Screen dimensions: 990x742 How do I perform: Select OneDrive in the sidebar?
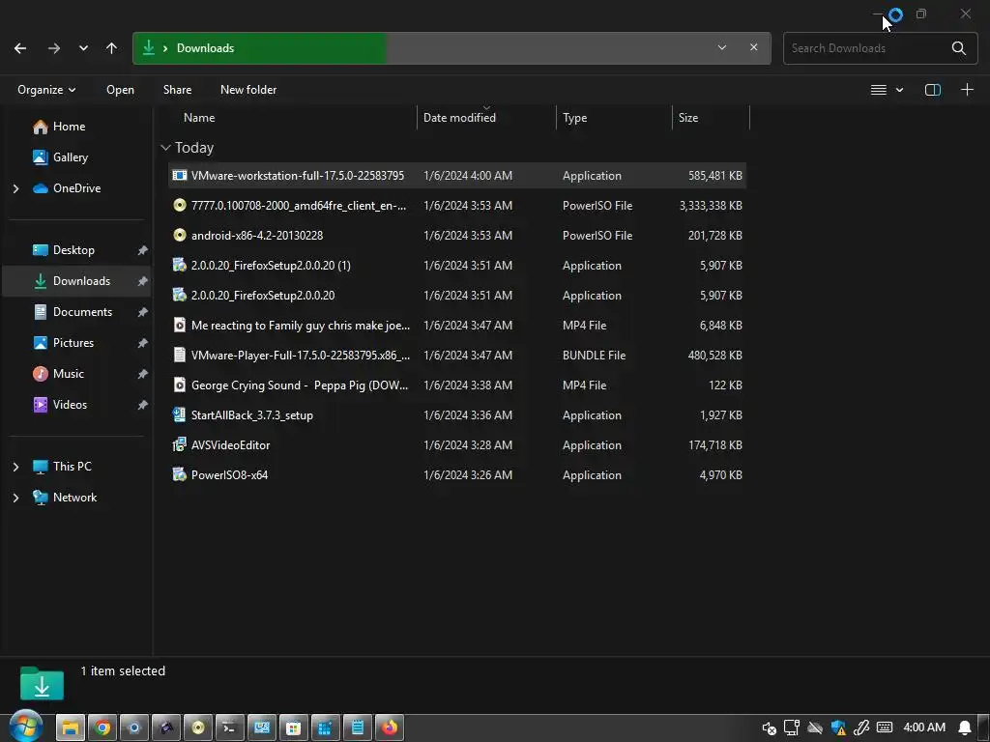[76, 188]
